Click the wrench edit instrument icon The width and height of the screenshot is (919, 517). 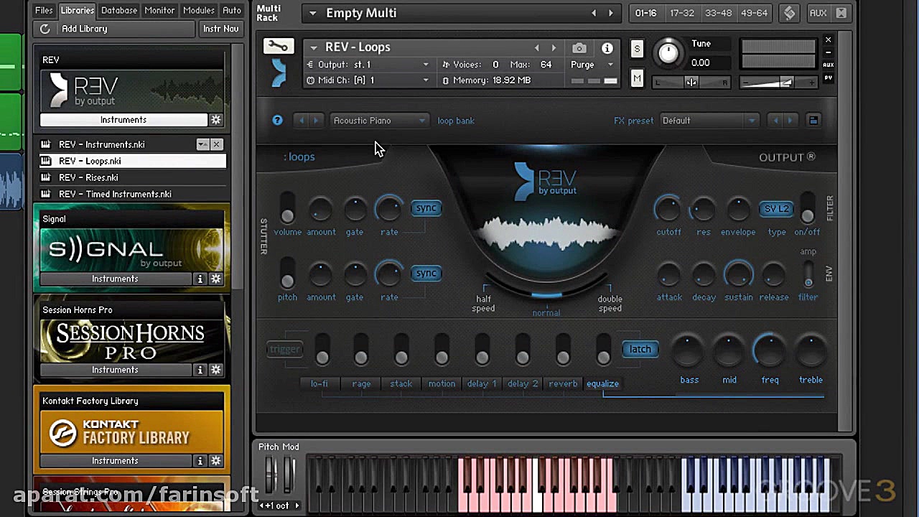pos(278,47)
